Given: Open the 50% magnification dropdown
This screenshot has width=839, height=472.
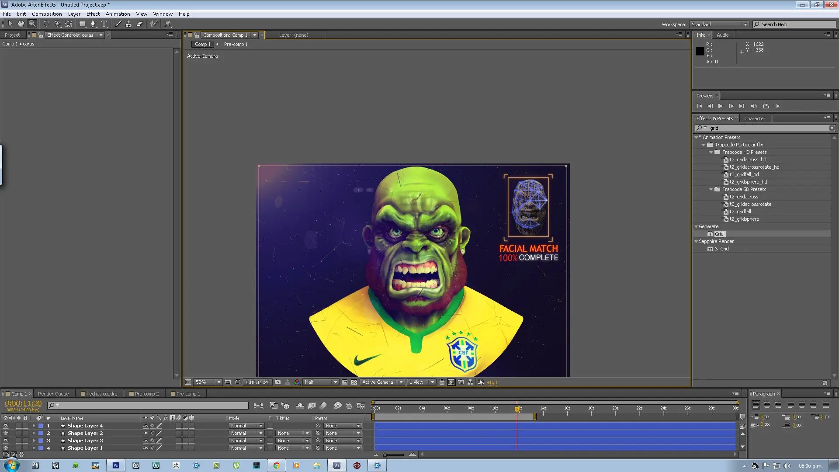Looking at the screenshot, I should pyautogui.click(x=208, y=382).
